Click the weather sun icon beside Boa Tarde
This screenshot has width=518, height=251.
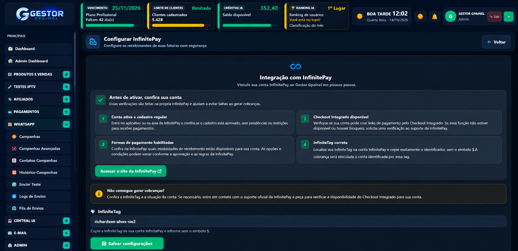click(360, 16)
